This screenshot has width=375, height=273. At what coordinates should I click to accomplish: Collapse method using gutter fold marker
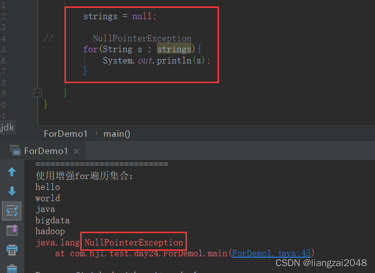coord(37,92)
